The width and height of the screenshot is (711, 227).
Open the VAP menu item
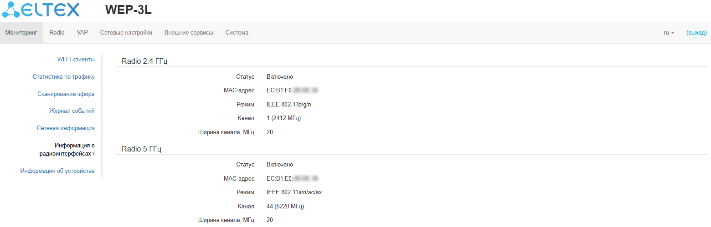(x=82, y=33)
